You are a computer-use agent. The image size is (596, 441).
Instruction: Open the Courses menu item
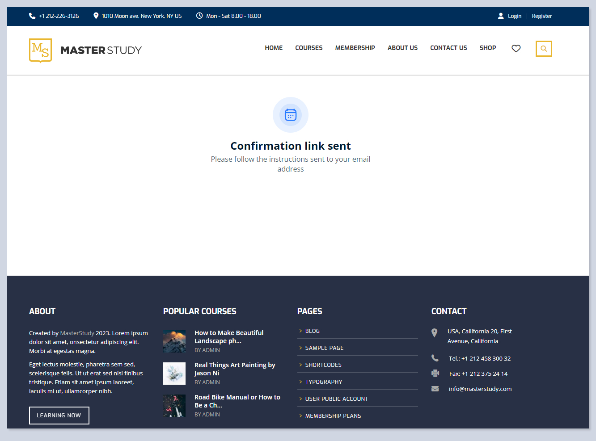click(x=309, y=48)
